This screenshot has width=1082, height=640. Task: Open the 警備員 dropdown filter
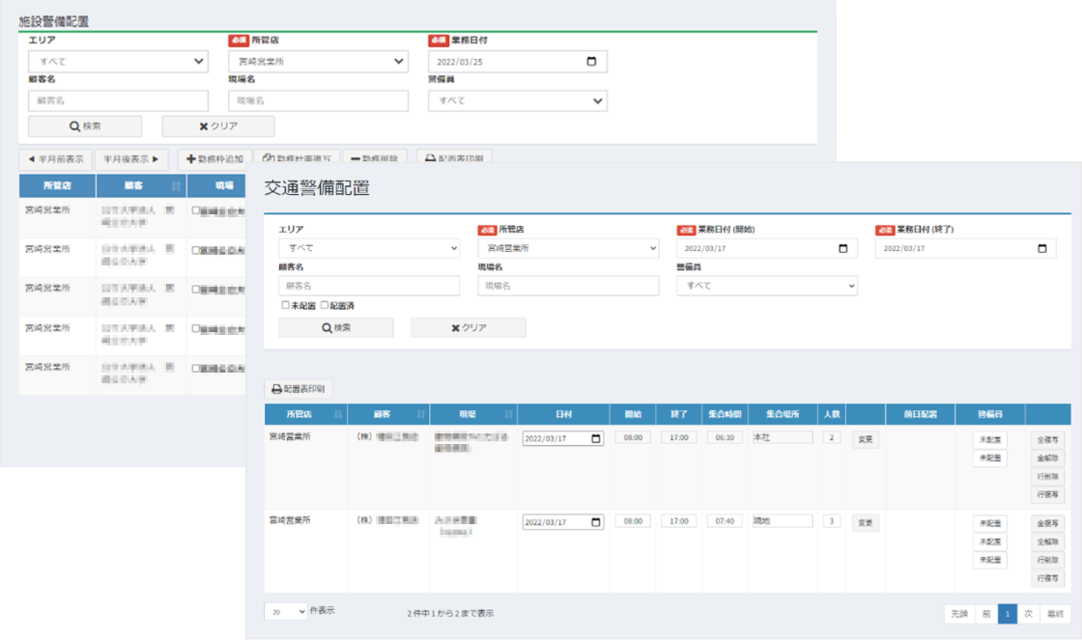tap(768, 285)
